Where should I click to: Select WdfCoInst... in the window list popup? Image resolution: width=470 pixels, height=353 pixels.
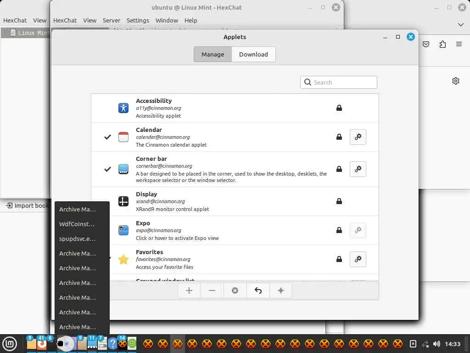pos(82,224)
